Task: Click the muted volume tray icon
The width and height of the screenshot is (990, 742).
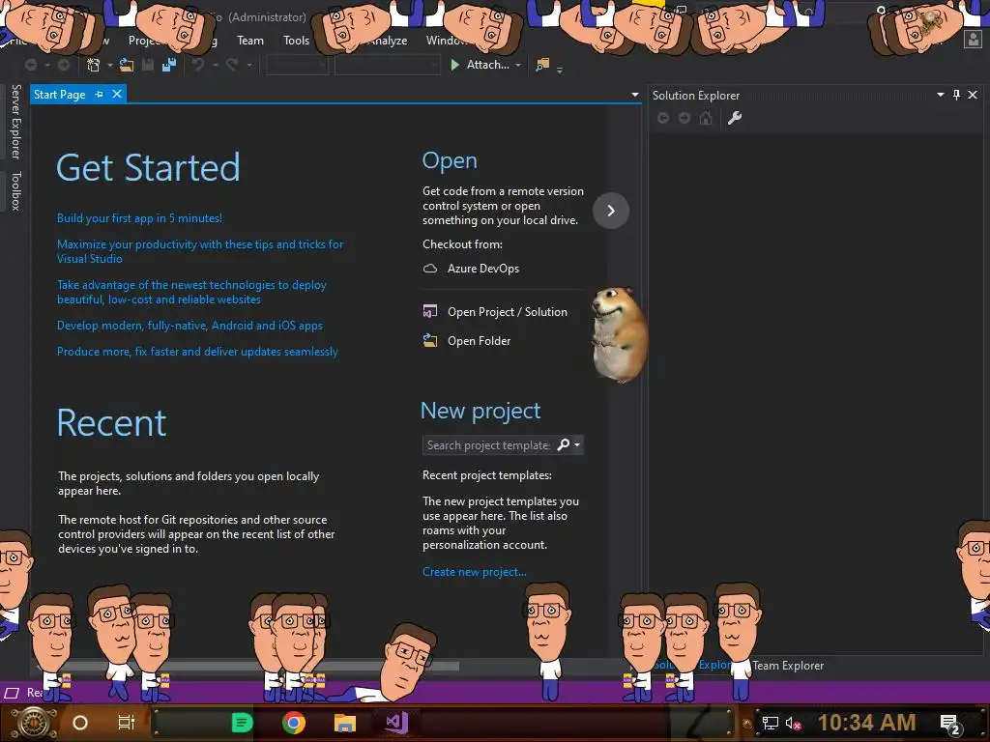Action: tap(793, 723)
